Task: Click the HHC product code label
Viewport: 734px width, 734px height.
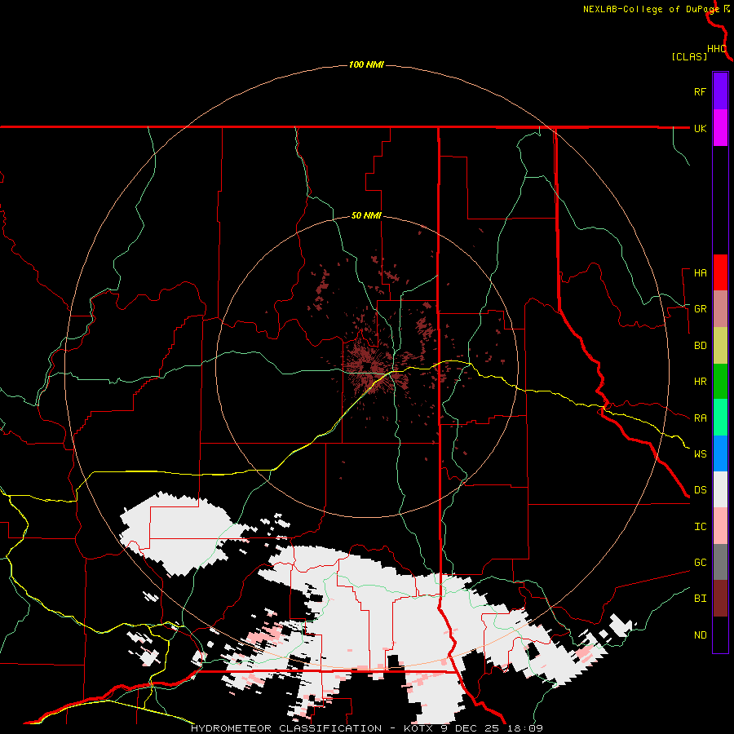Action: point(717,49)
